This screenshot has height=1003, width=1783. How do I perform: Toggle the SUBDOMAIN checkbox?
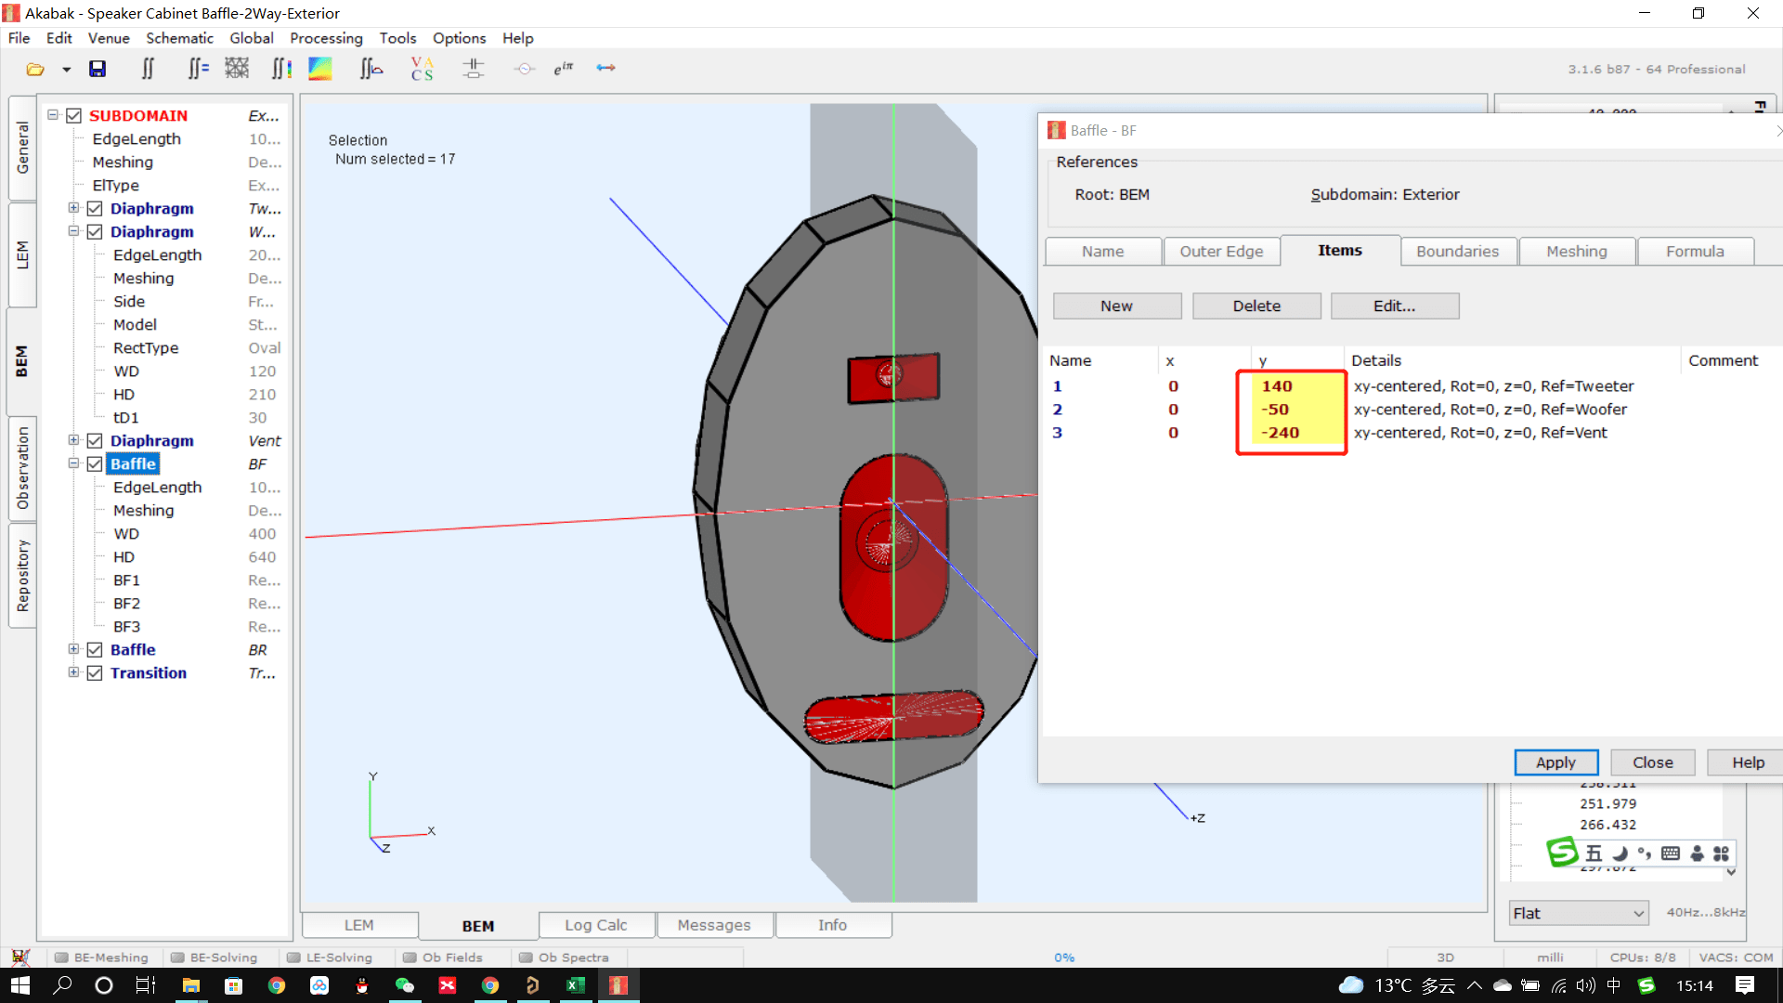point(74,116)
